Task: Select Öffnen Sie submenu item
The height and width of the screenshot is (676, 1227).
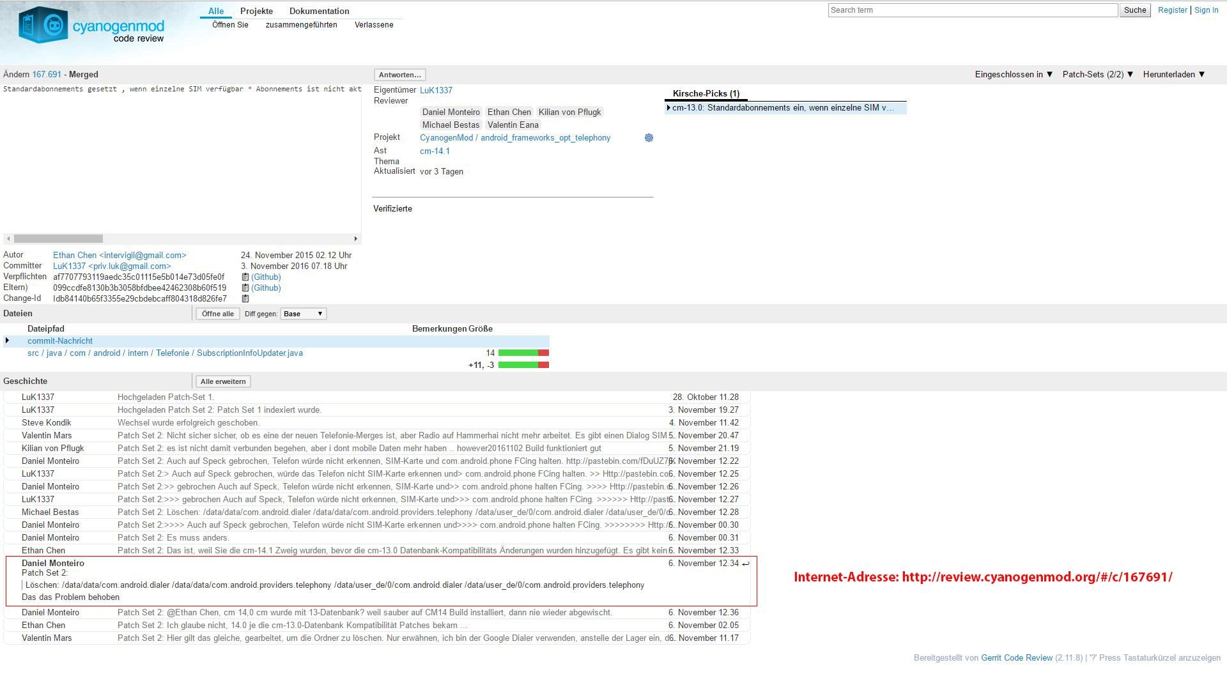Action: point(230,25)
